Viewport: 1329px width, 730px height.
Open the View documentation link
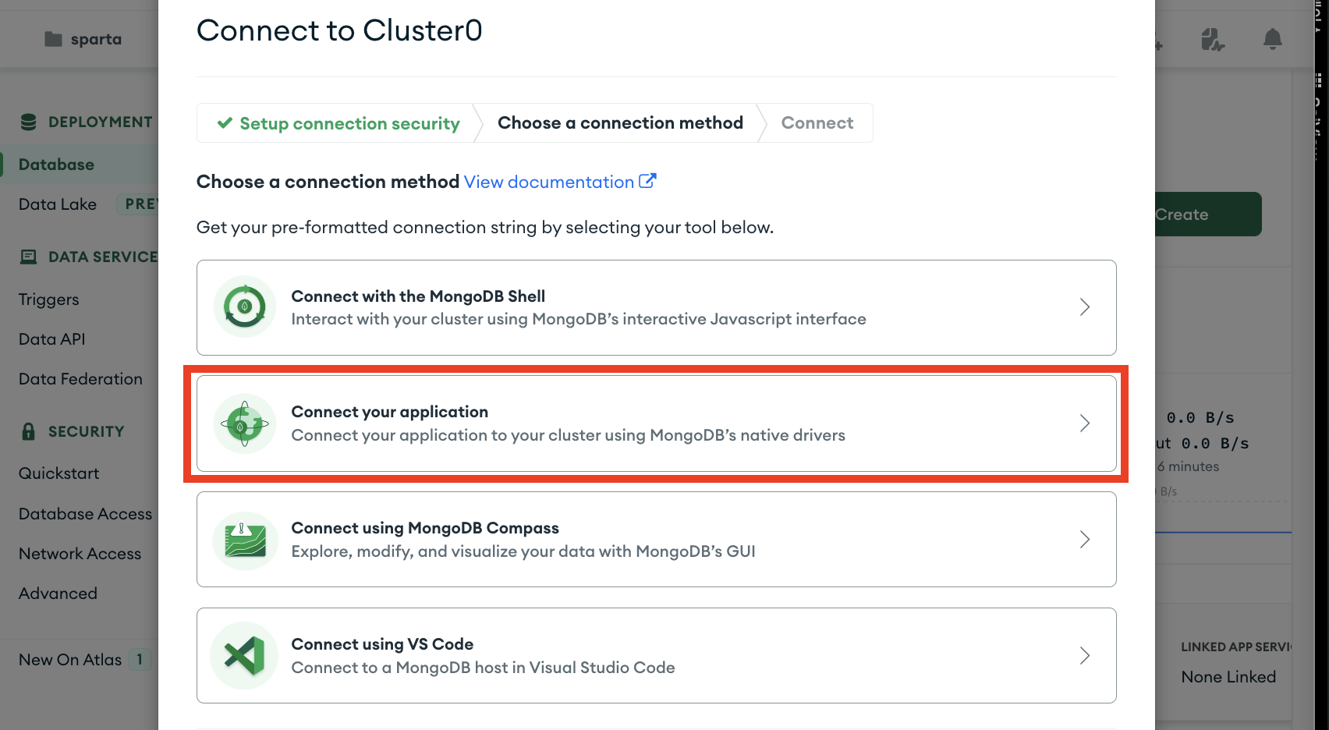click(549, 182)
